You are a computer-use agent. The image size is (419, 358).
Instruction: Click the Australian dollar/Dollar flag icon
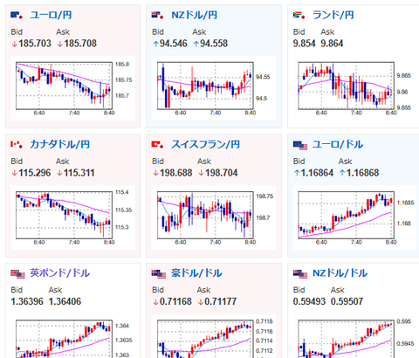pyautogui.click(x=159, y=274)
